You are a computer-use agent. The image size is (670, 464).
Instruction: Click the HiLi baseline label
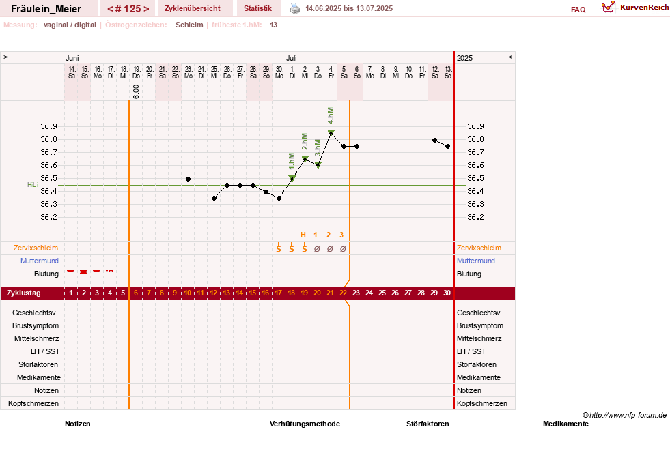33,185
